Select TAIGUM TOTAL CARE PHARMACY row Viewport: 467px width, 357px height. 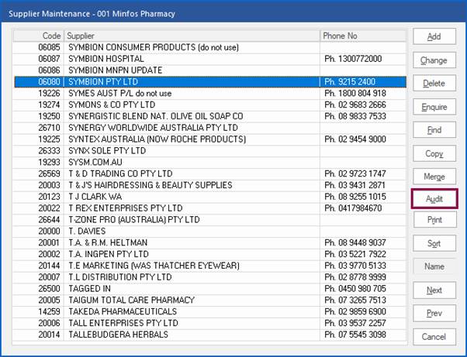pyautogui.click(x=209, y=300)
